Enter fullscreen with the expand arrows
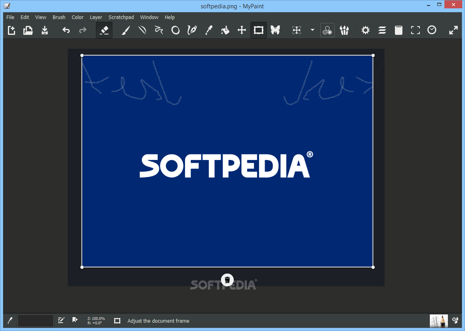Screen dimensions: 465x331 [453, 30]
